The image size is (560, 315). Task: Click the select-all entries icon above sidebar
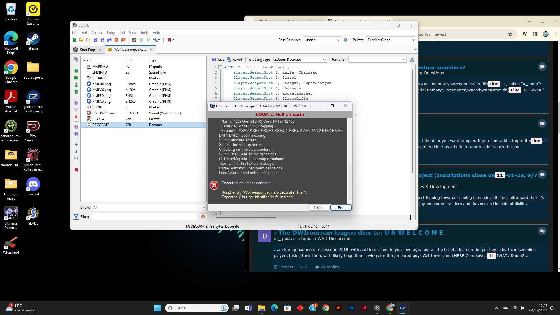tap(76, 60)
